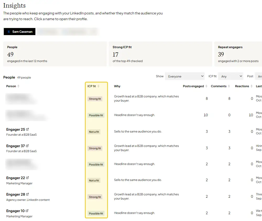Click the Engager 25 name link
Viewport: 262px width, 221px height.
(15, 129)
